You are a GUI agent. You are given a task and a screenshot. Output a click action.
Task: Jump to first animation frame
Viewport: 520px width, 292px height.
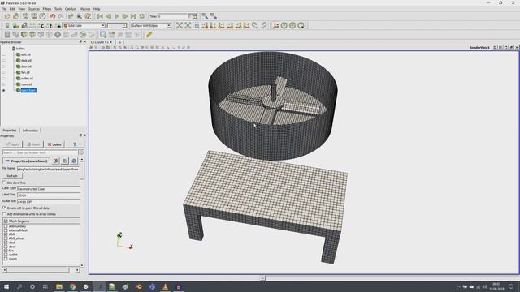[100, 16]
